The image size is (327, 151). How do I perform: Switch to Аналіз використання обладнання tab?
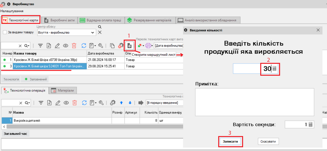(x=208, y=20)
